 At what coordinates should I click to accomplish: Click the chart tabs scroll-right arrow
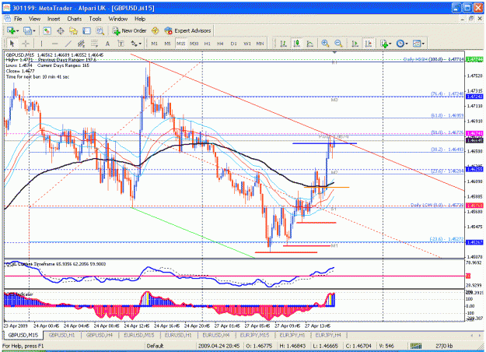(x=480, y=335)
